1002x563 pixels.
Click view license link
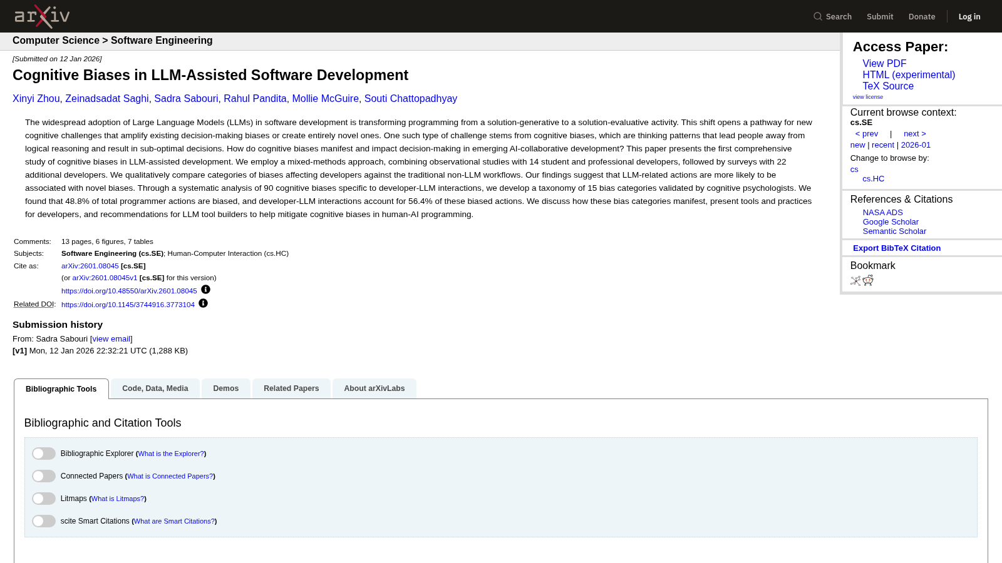867,97
